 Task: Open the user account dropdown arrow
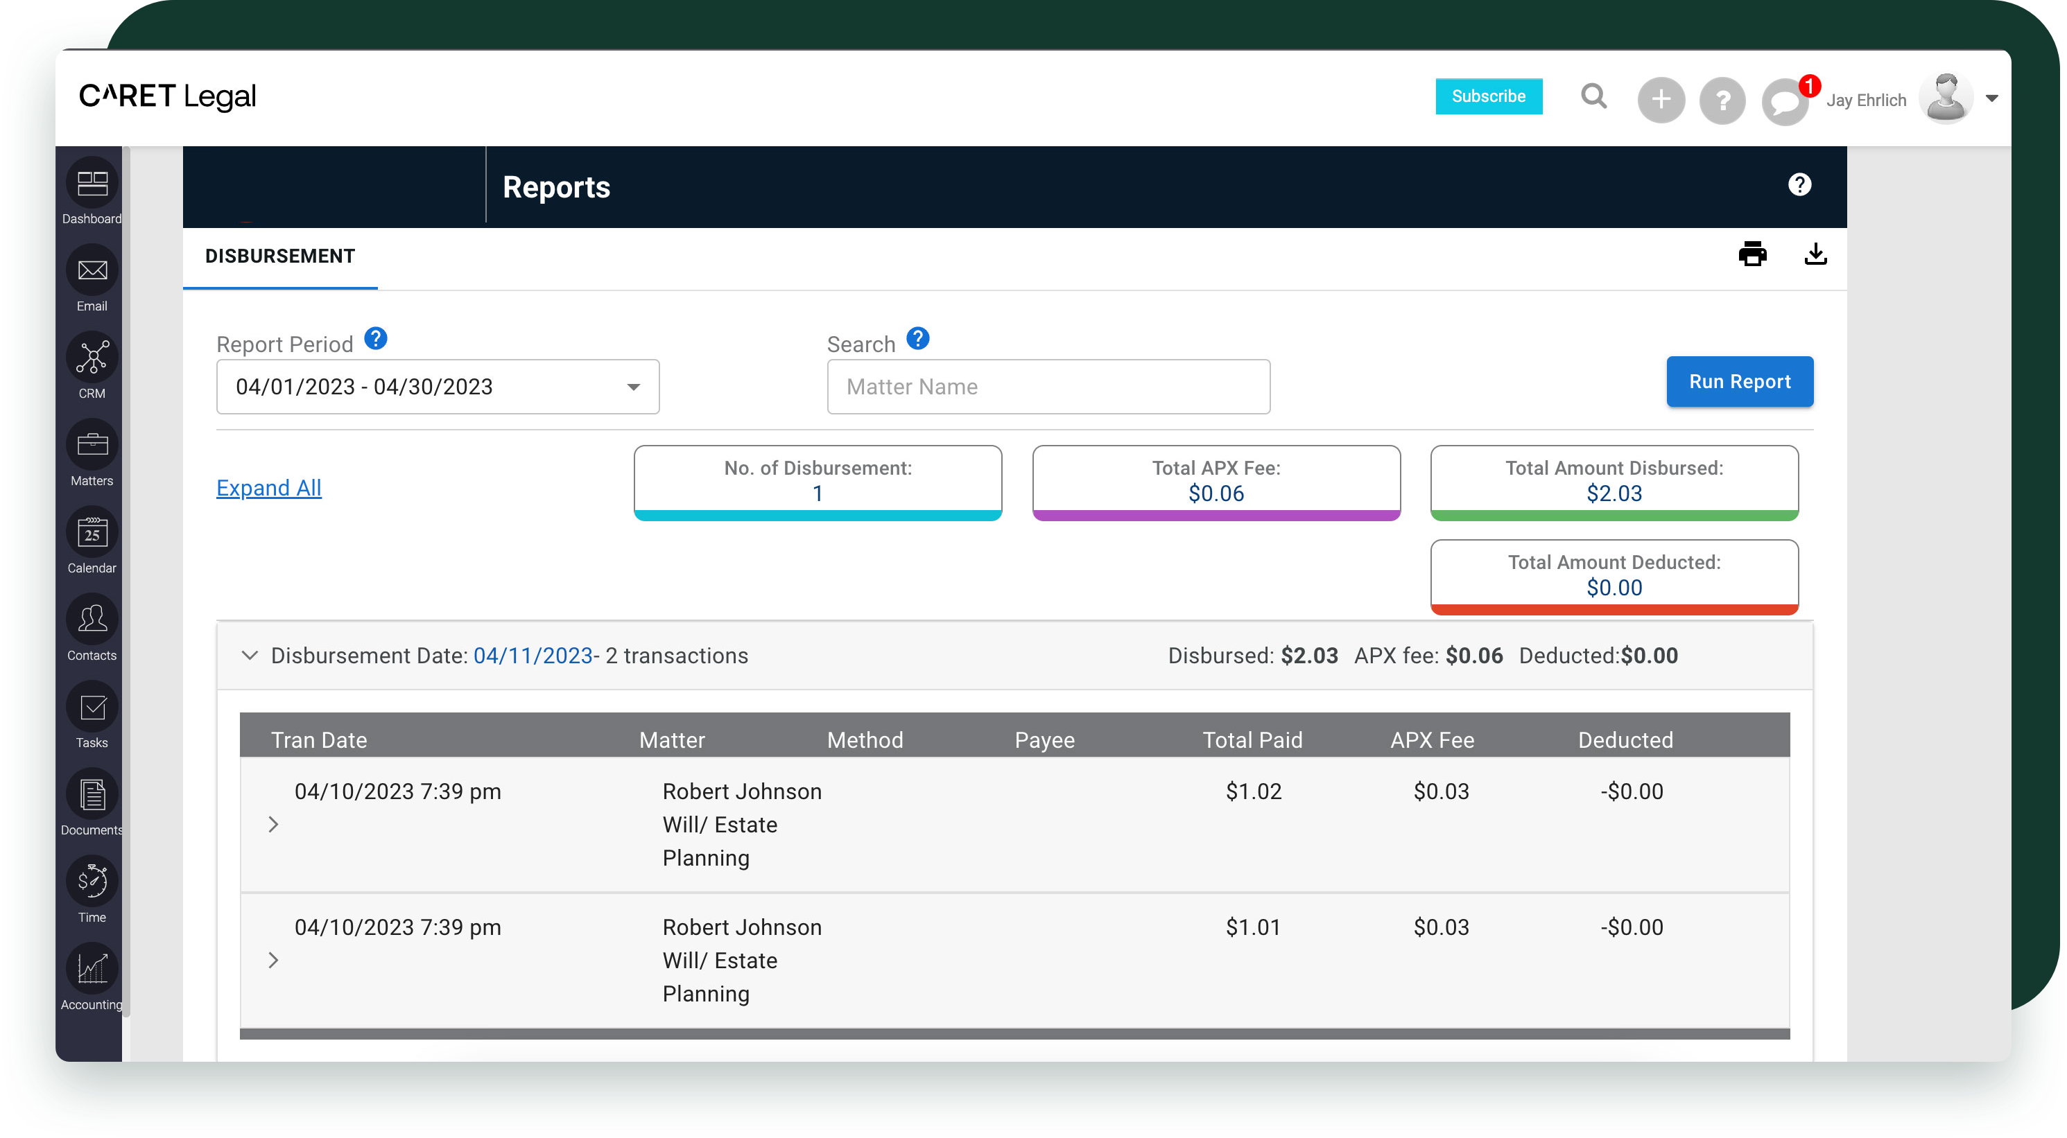coord(1992,98)
